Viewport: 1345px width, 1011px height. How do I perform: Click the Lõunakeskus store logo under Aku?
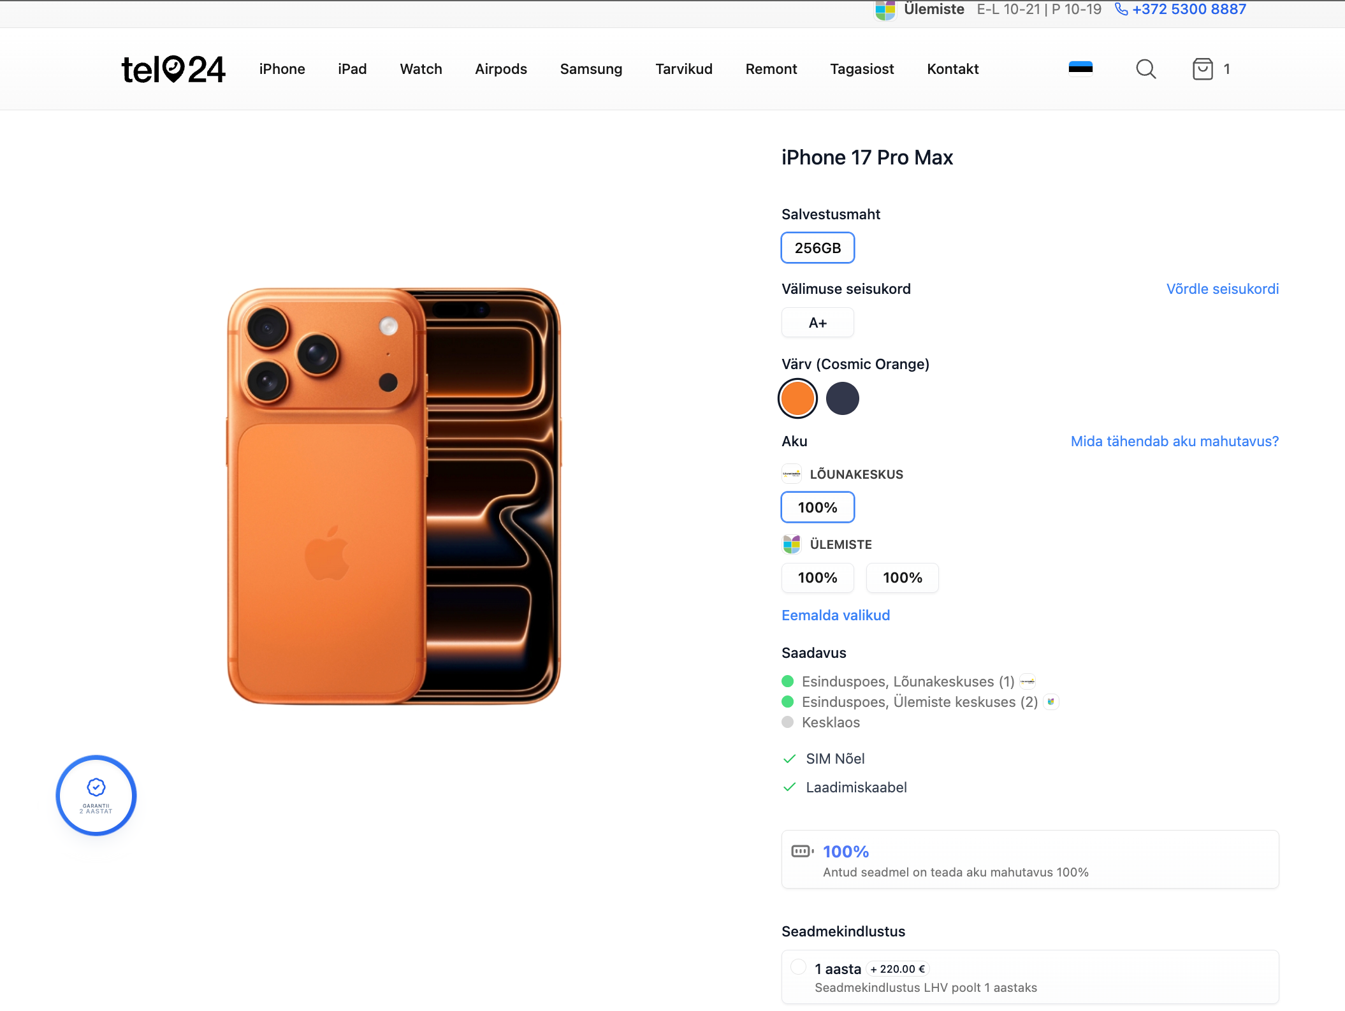pos(792,474)
